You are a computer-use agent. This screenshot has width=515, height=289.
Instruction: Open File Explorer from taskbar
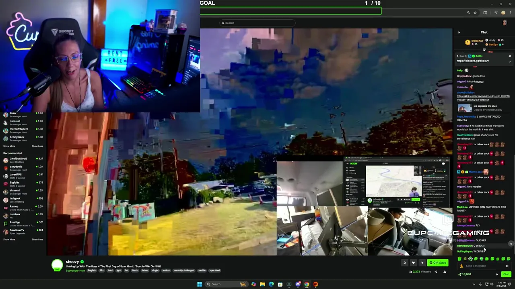[262, 284]
